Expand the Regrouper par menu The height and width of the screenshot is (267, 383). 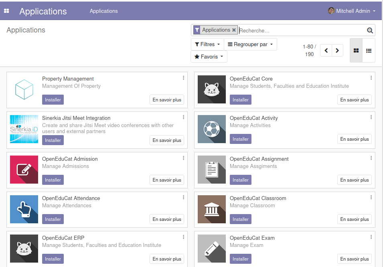point(250,44)
